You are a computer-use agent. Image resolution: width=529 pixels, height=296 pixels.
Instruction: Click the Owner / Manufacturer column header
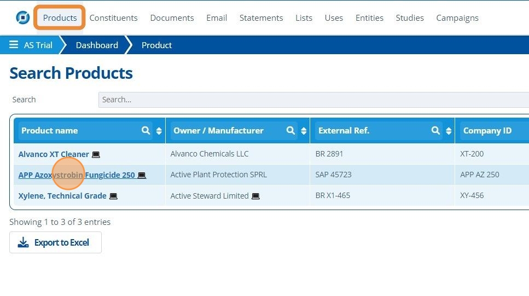pyautogui.click(x=218, y=131)
